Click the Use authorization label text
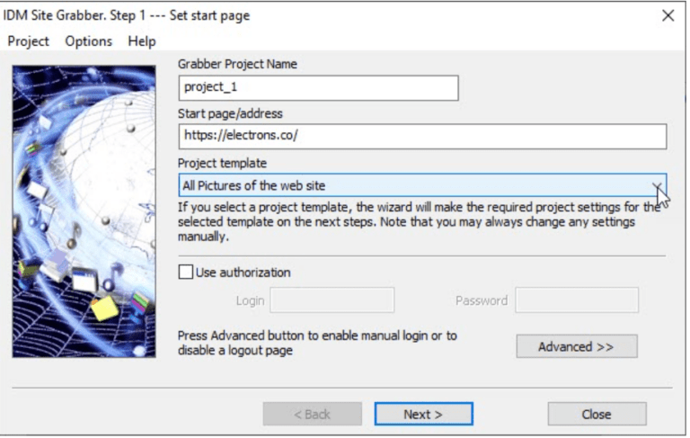The height and width of the screenshot is (438, 690). pyautogui.click(x=243, y=273)
